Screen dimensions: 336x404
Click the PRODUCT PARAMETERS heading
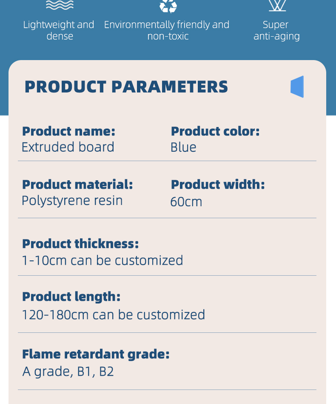[126, 87]
